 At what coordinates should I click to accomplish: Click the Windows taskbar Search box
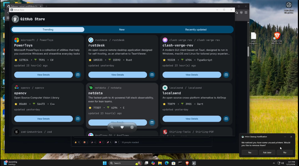(122, 163)
